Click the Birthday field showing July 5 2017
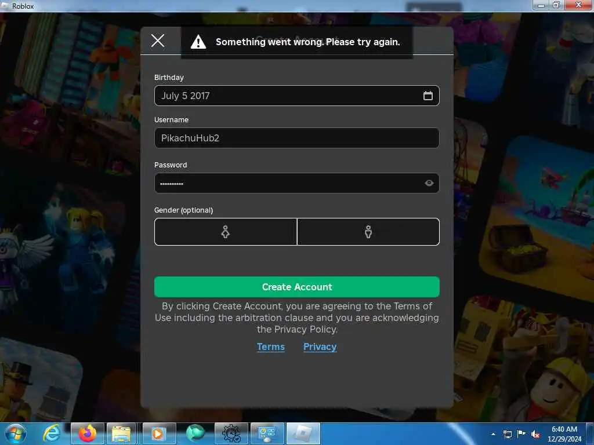Viewport: 594px width, 445px height. (x=296, y=96)
